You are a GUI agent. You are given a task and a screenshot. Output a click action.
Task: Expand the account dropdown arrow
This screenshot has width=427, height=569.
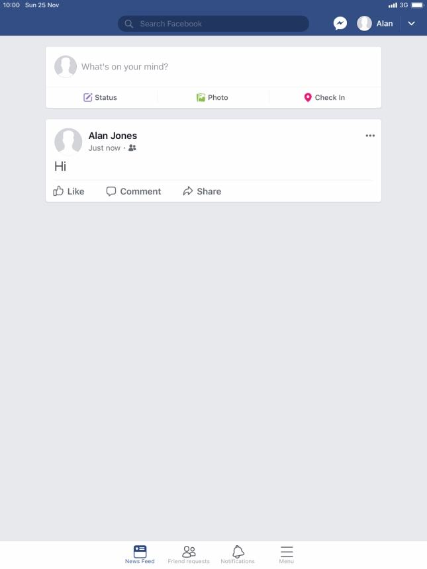411,24
